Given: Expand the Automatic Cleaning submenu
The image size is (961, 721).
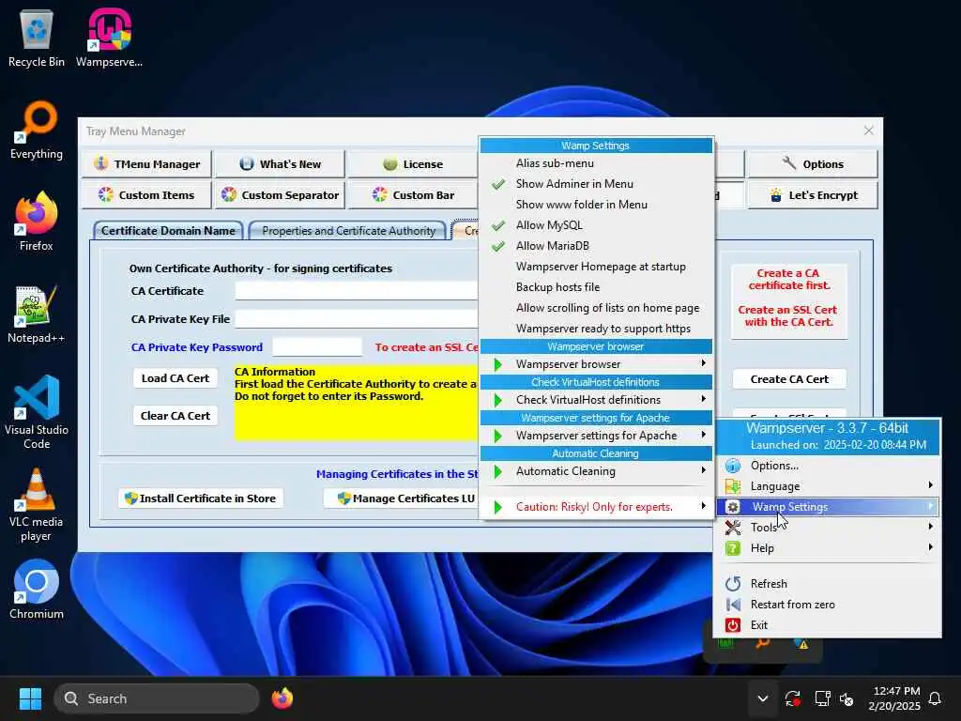Looking at the screenshot, I should click(x=596, y=471).
